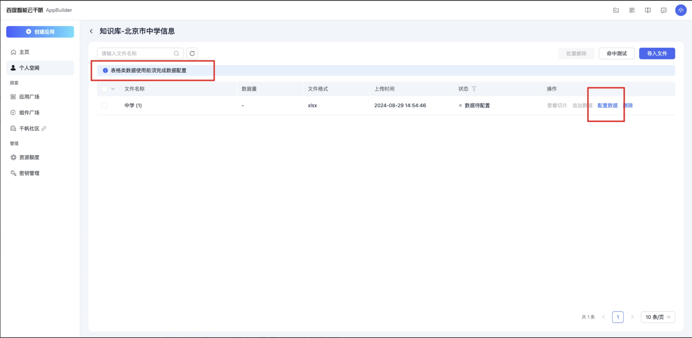This screenshot has height=338, width=692.
Task: Click the search magnifier icon in file name box
Action: tap(176, 53)
